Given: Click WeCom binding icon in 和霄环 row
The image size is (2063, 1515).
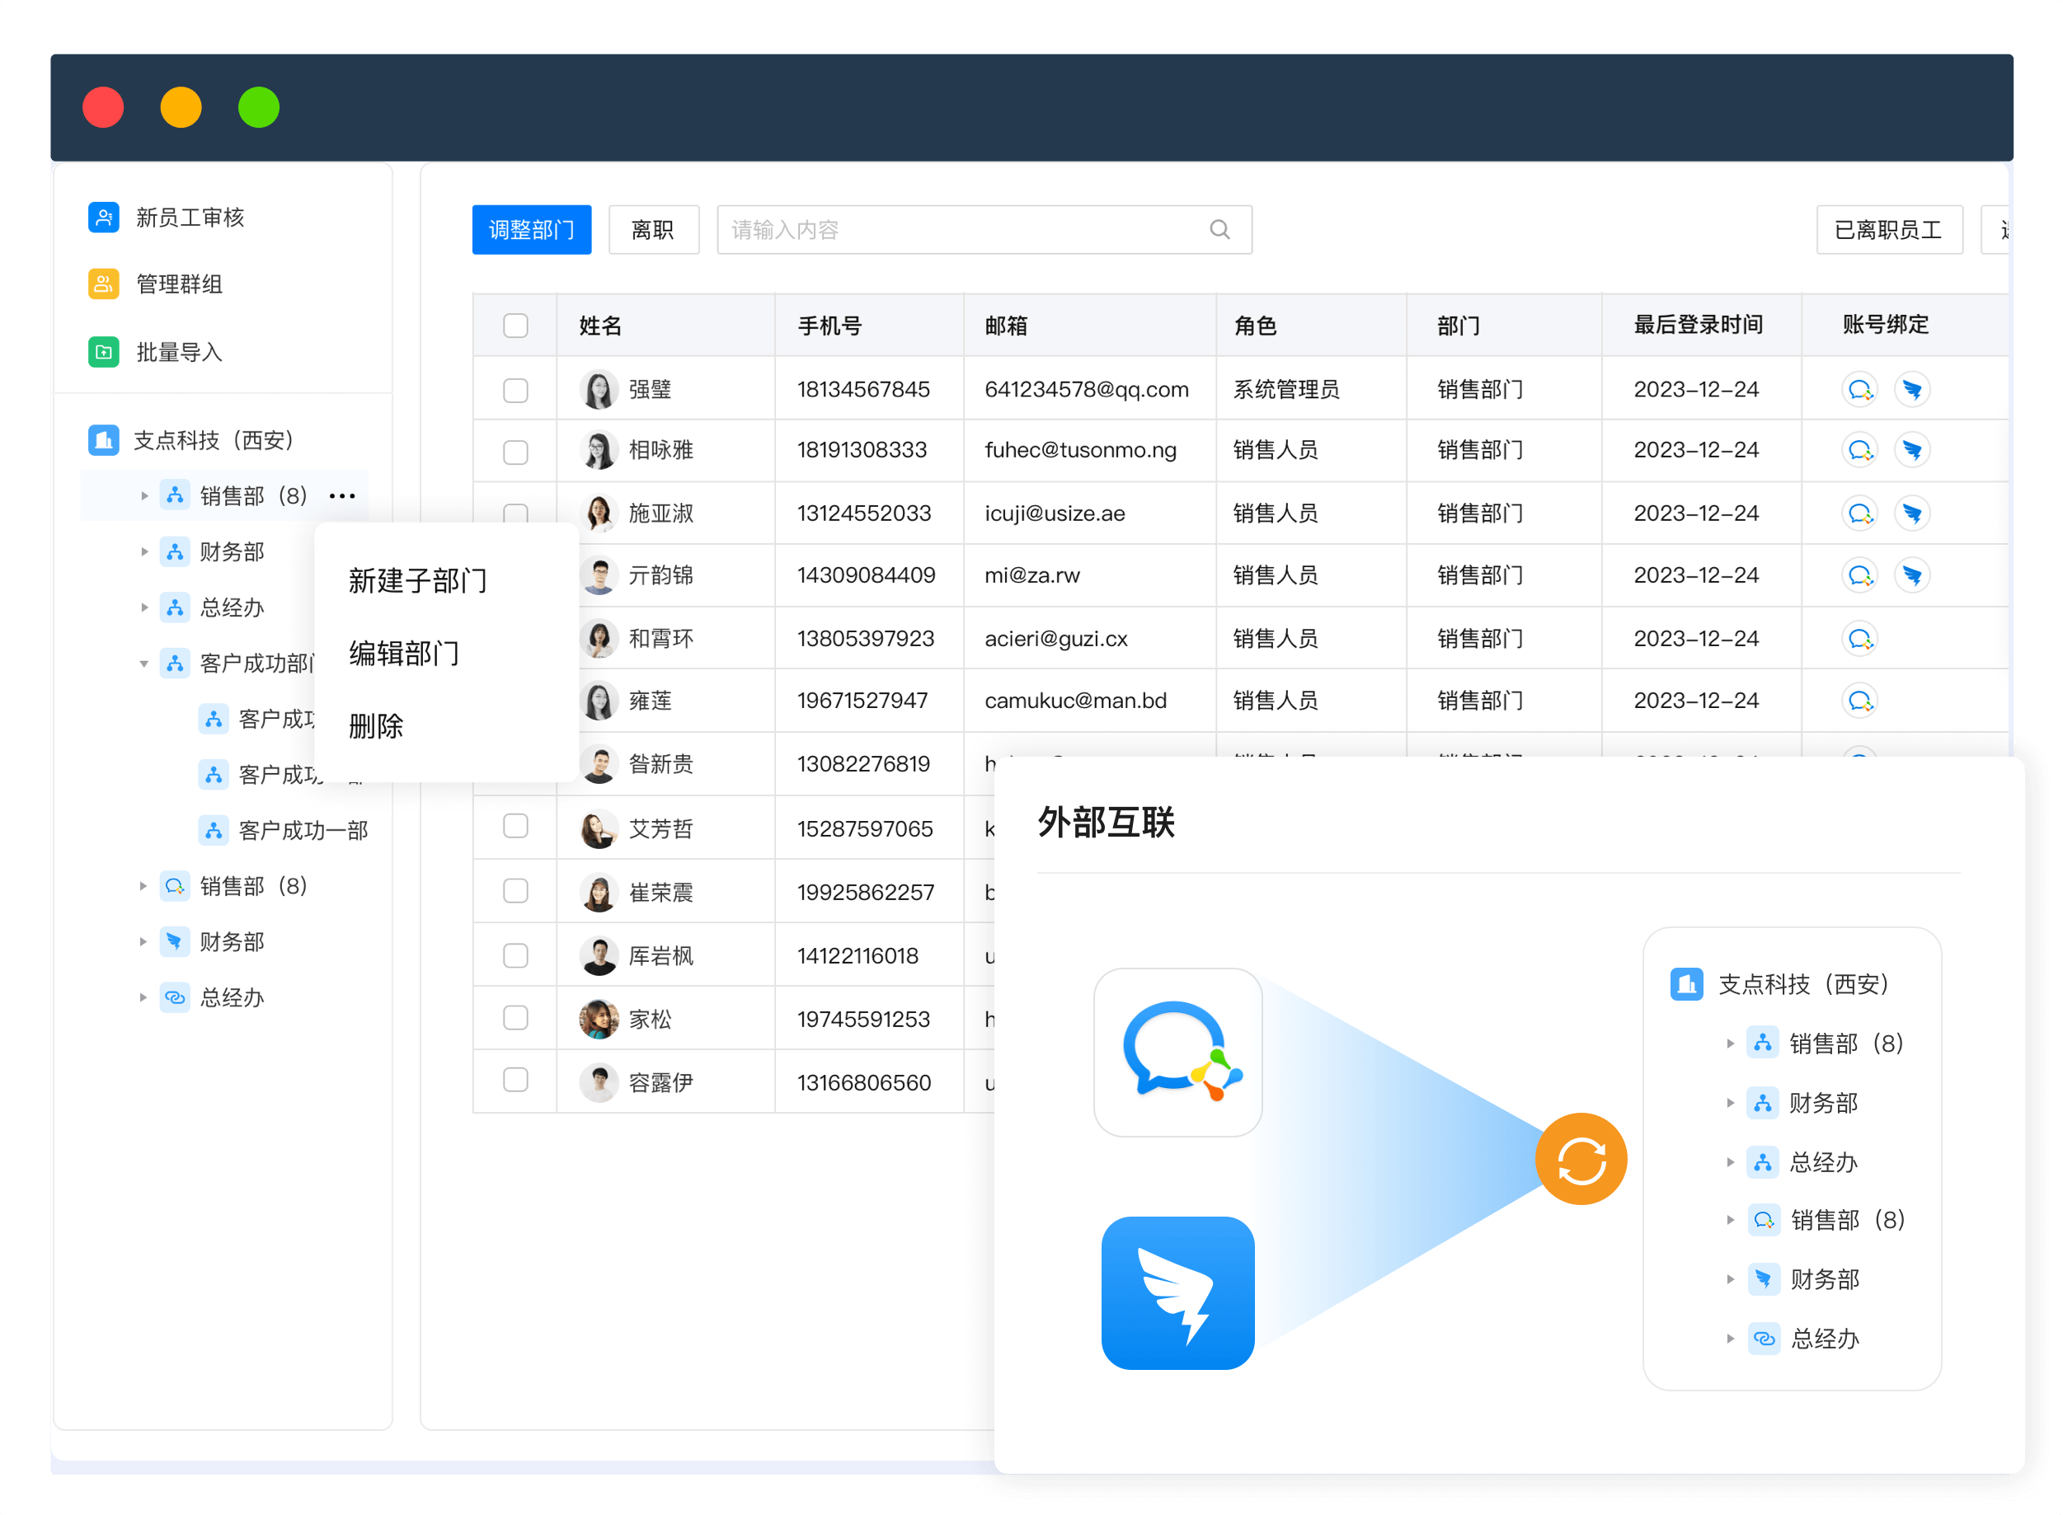Looking at the screenshot, I should point(1859,638).
